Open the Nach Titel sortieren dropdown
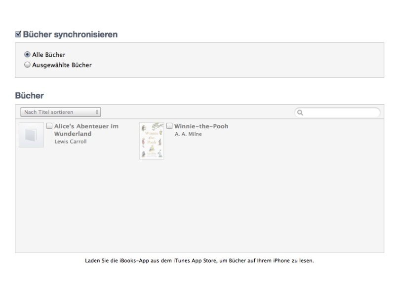Image resolution: width=395 pixels, height=296 pixels. pyautogui.click(x=60, y=112)
